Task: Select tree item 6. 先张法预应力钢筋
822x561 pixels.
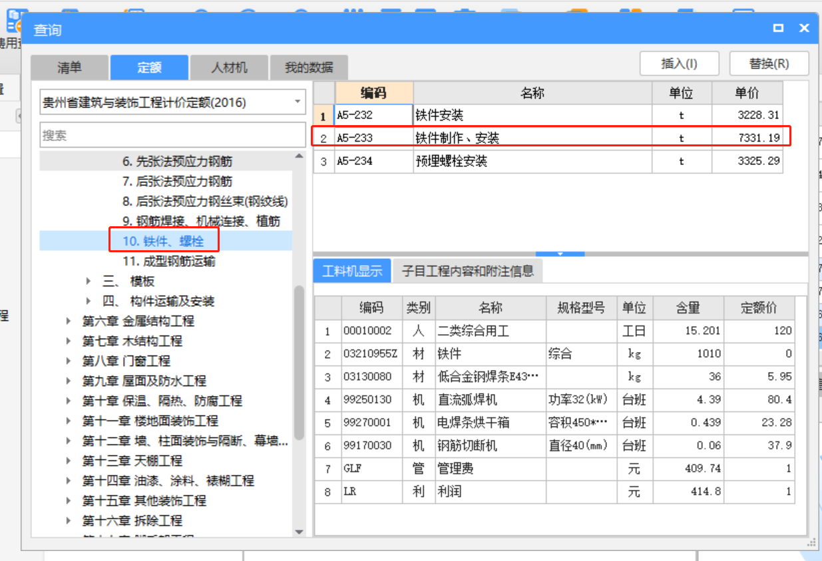Action: (x=178, y=162)
